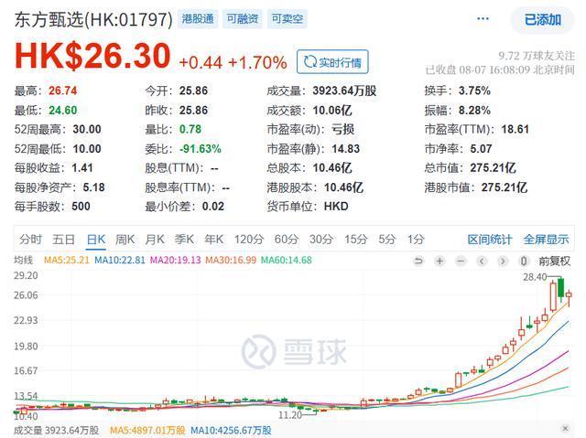Click the 已添加 watchlist button
The width and height of the screenshot is (586, 438).
coord(543,20)
